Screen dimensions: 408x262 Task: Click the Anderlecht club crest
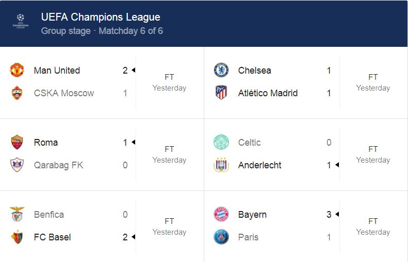221,165
